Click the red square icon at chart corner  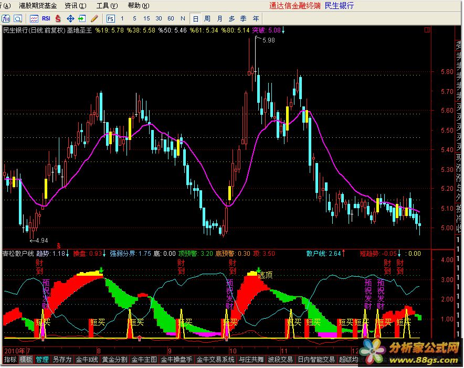coord(427,30)
